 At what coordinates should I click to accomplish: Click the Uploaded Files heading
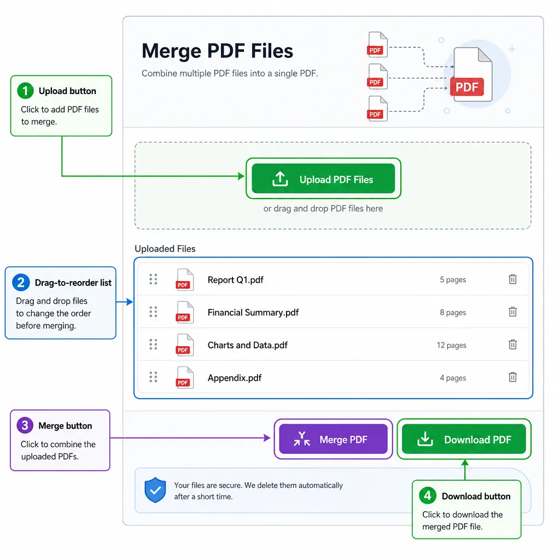point(165,249)
